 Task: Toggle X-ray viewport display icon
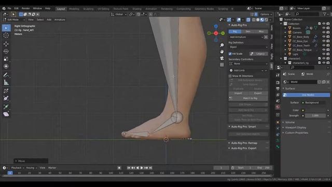click(248, 20)
